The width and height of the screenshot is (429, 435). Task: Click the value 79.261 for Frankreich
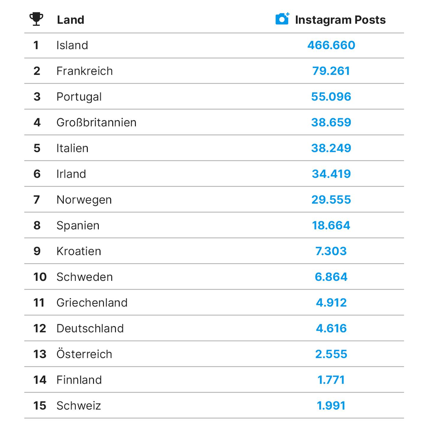pyautogui.click(x=331, y=71)
